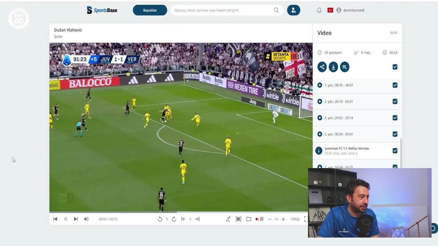Click clip label 2. yarı, 29:02 - 29:14
438x246 pixels.
[x=339, y=118]
